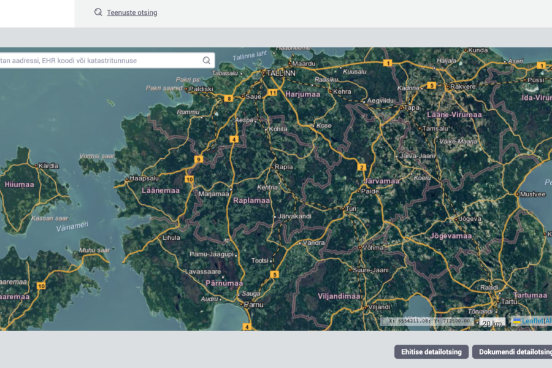Click the Ukrainian flag icon beside Leaflet
This screenshot has width=552, height=368.
516,321
